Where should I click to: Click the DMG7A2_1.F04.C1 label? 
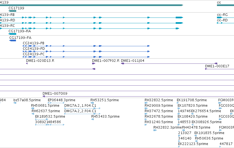click(80, 105)
